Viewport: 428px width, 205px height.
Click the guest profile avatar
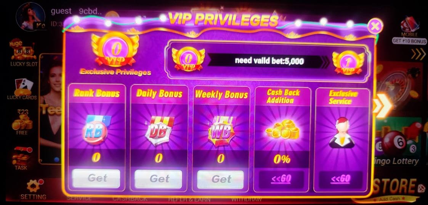coord(30,16)
